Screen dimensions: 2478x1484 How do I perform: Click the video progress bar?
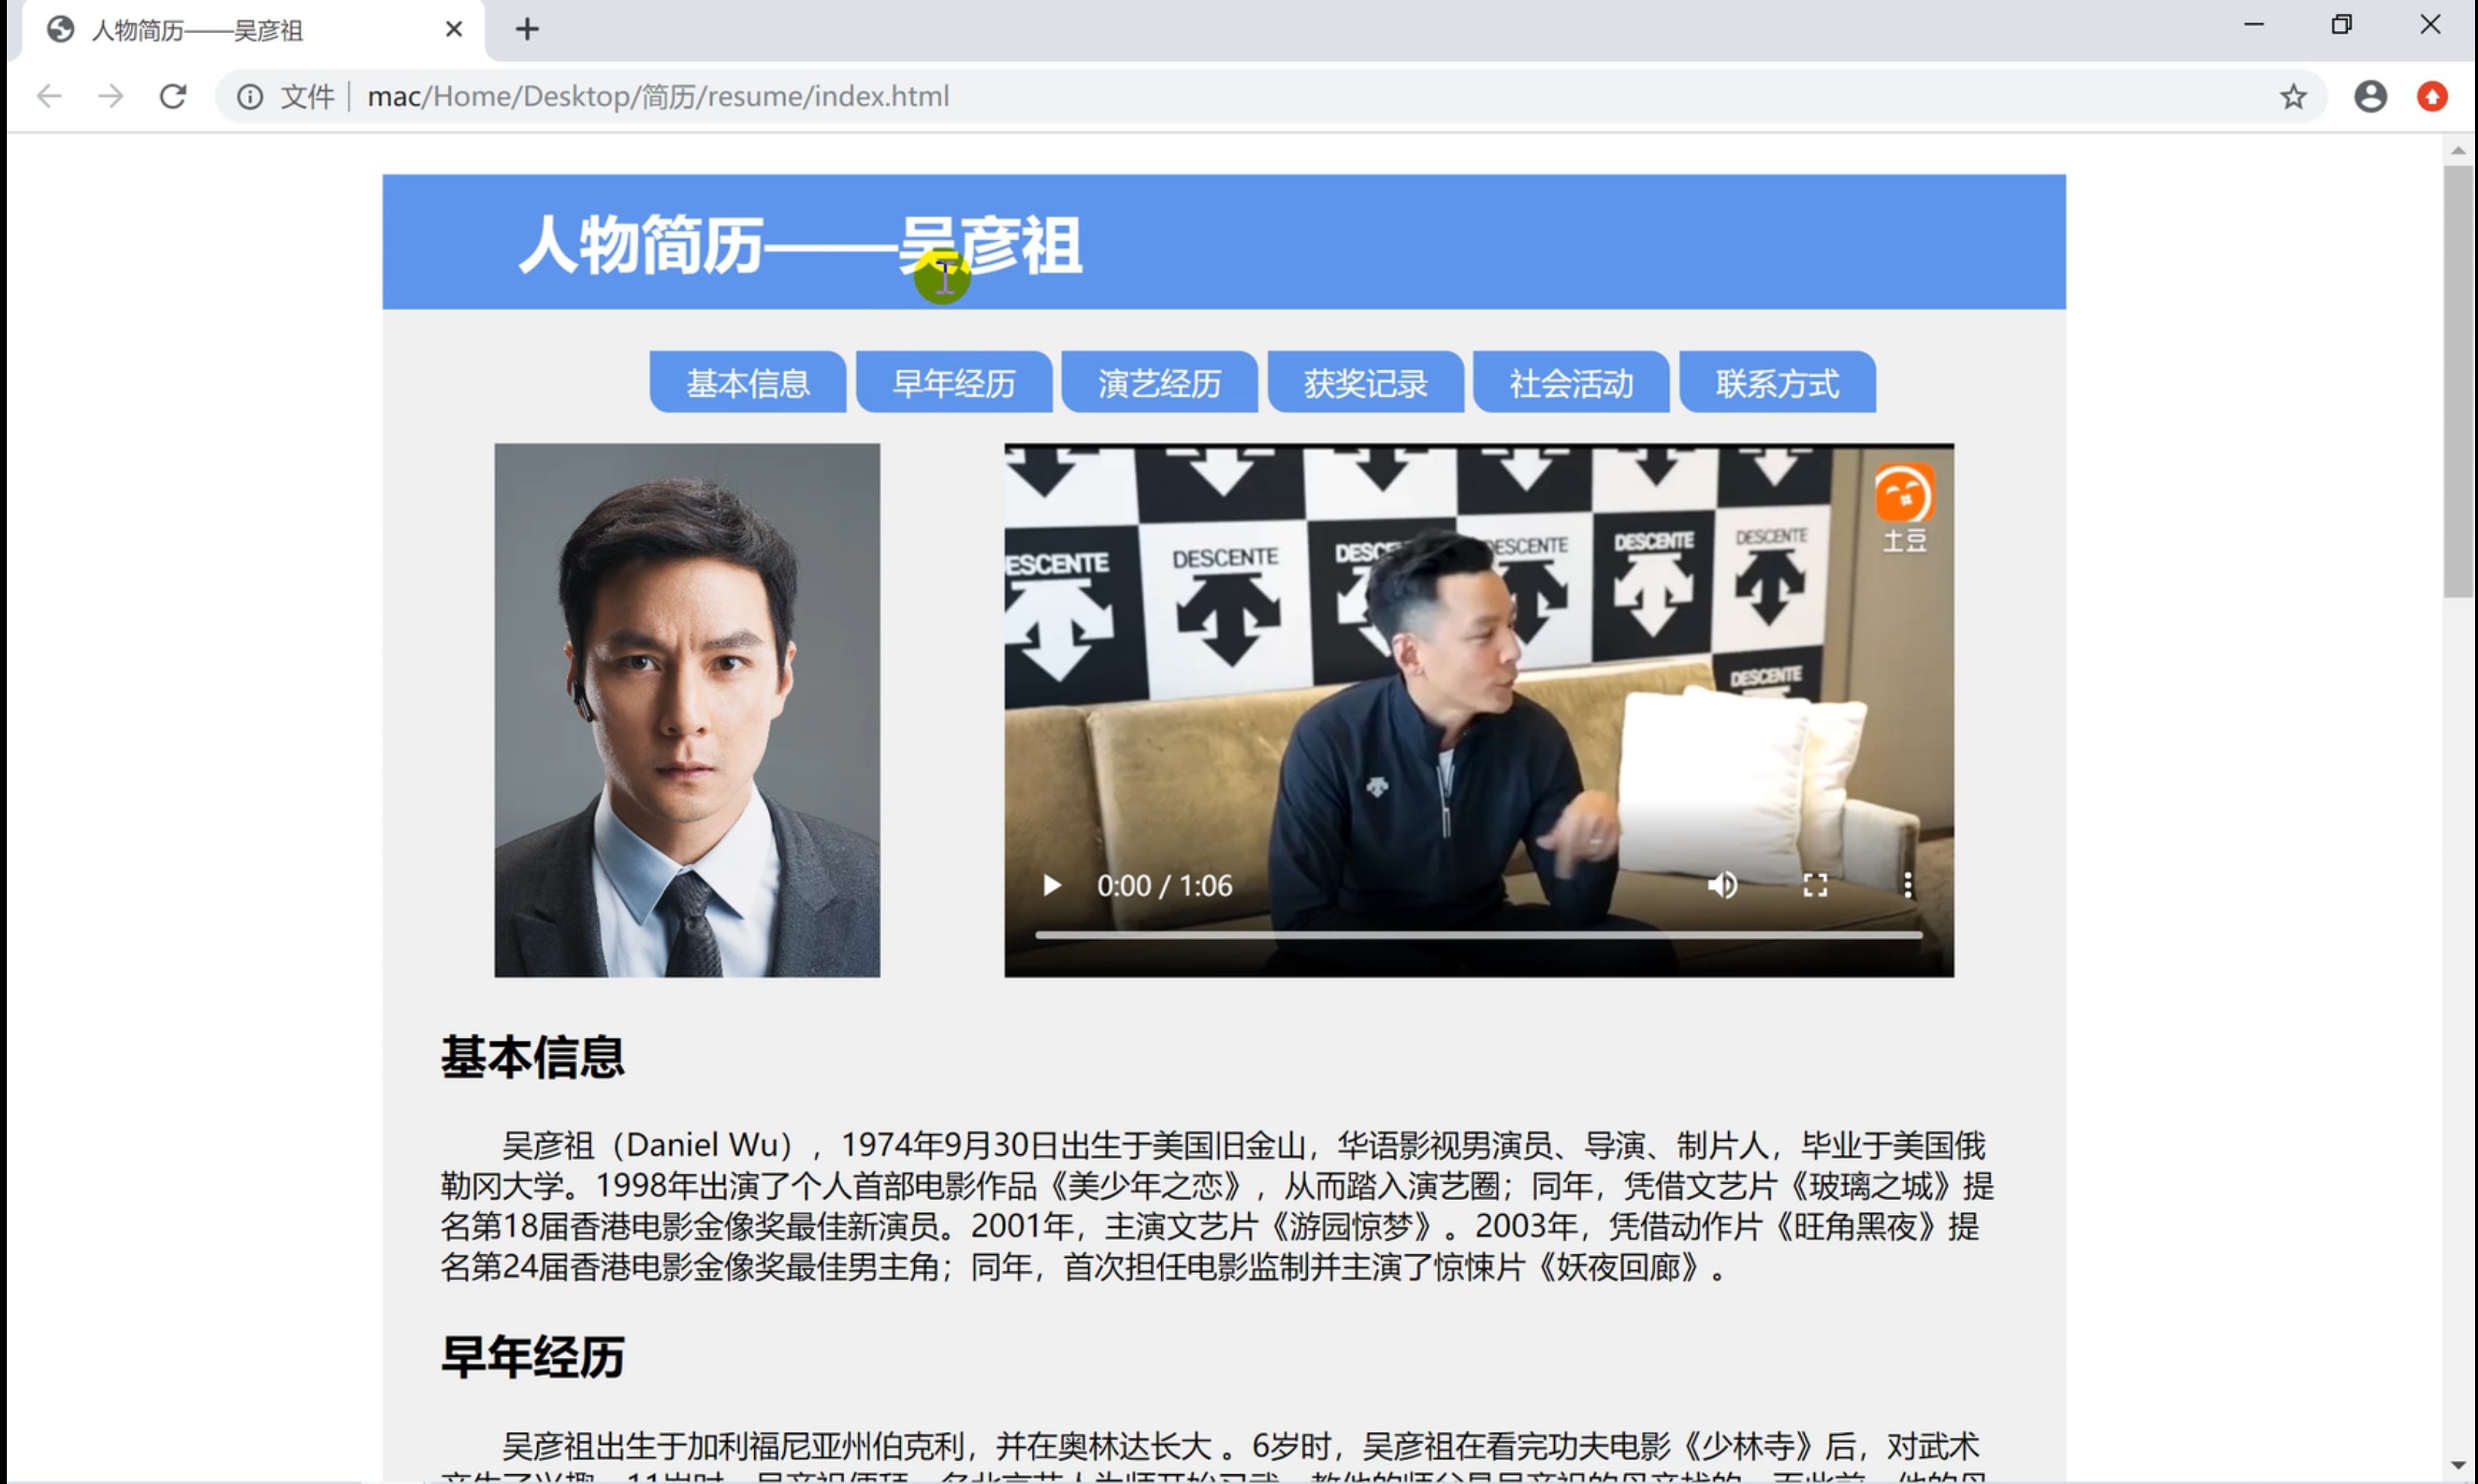tap(1478, 935)
